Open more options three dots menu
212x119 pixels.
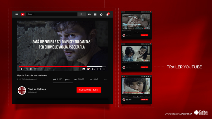click(x=105, y=80)
